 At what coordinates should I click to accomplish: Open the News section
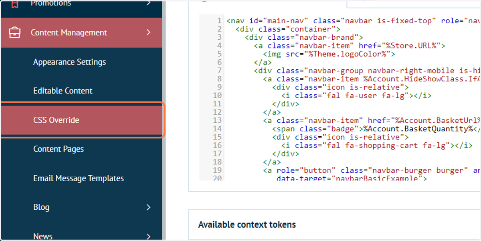point(43,236)
